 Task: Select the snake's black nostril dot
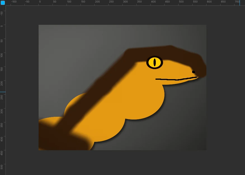(194, 72)
